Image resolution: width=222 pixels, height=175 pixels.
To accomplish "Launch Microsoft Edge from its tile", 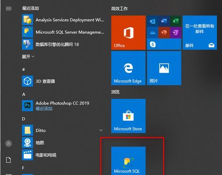I will tap(128, 68).
